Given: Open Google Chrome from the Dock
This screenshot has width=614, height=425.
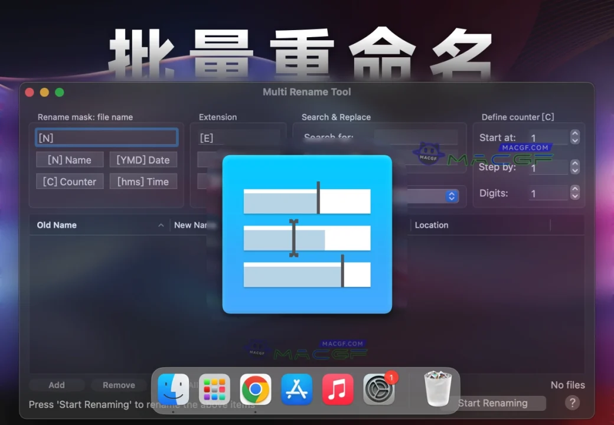Looking at the screenshot, I should tap(255, 388).
